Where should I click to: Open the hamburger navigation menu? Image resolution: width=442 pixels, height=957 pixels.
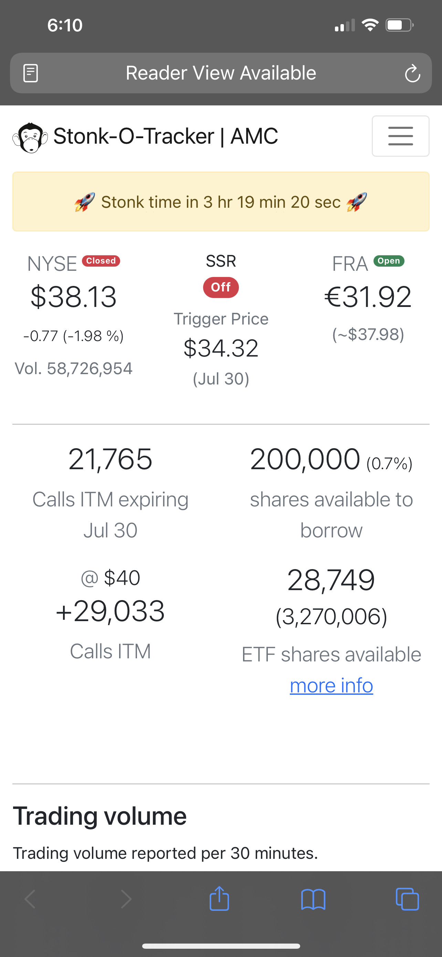click(400, 136)
